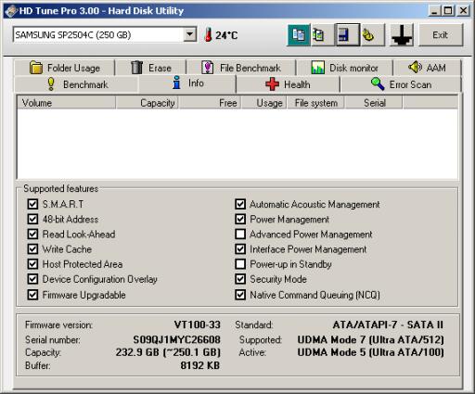
Task: Click the Exit button
Action: click(x=441, y=35)
